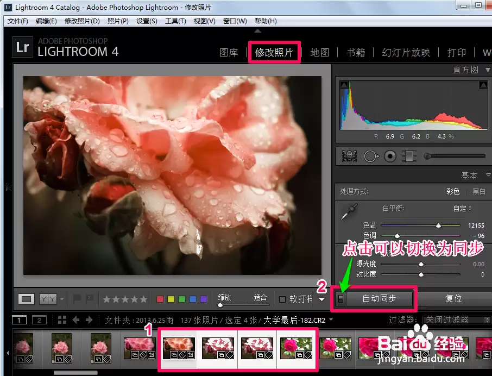Viewport: 492px width, 376px height.
Task: Click the 自动同步 button
Action: tap(379, 298)
